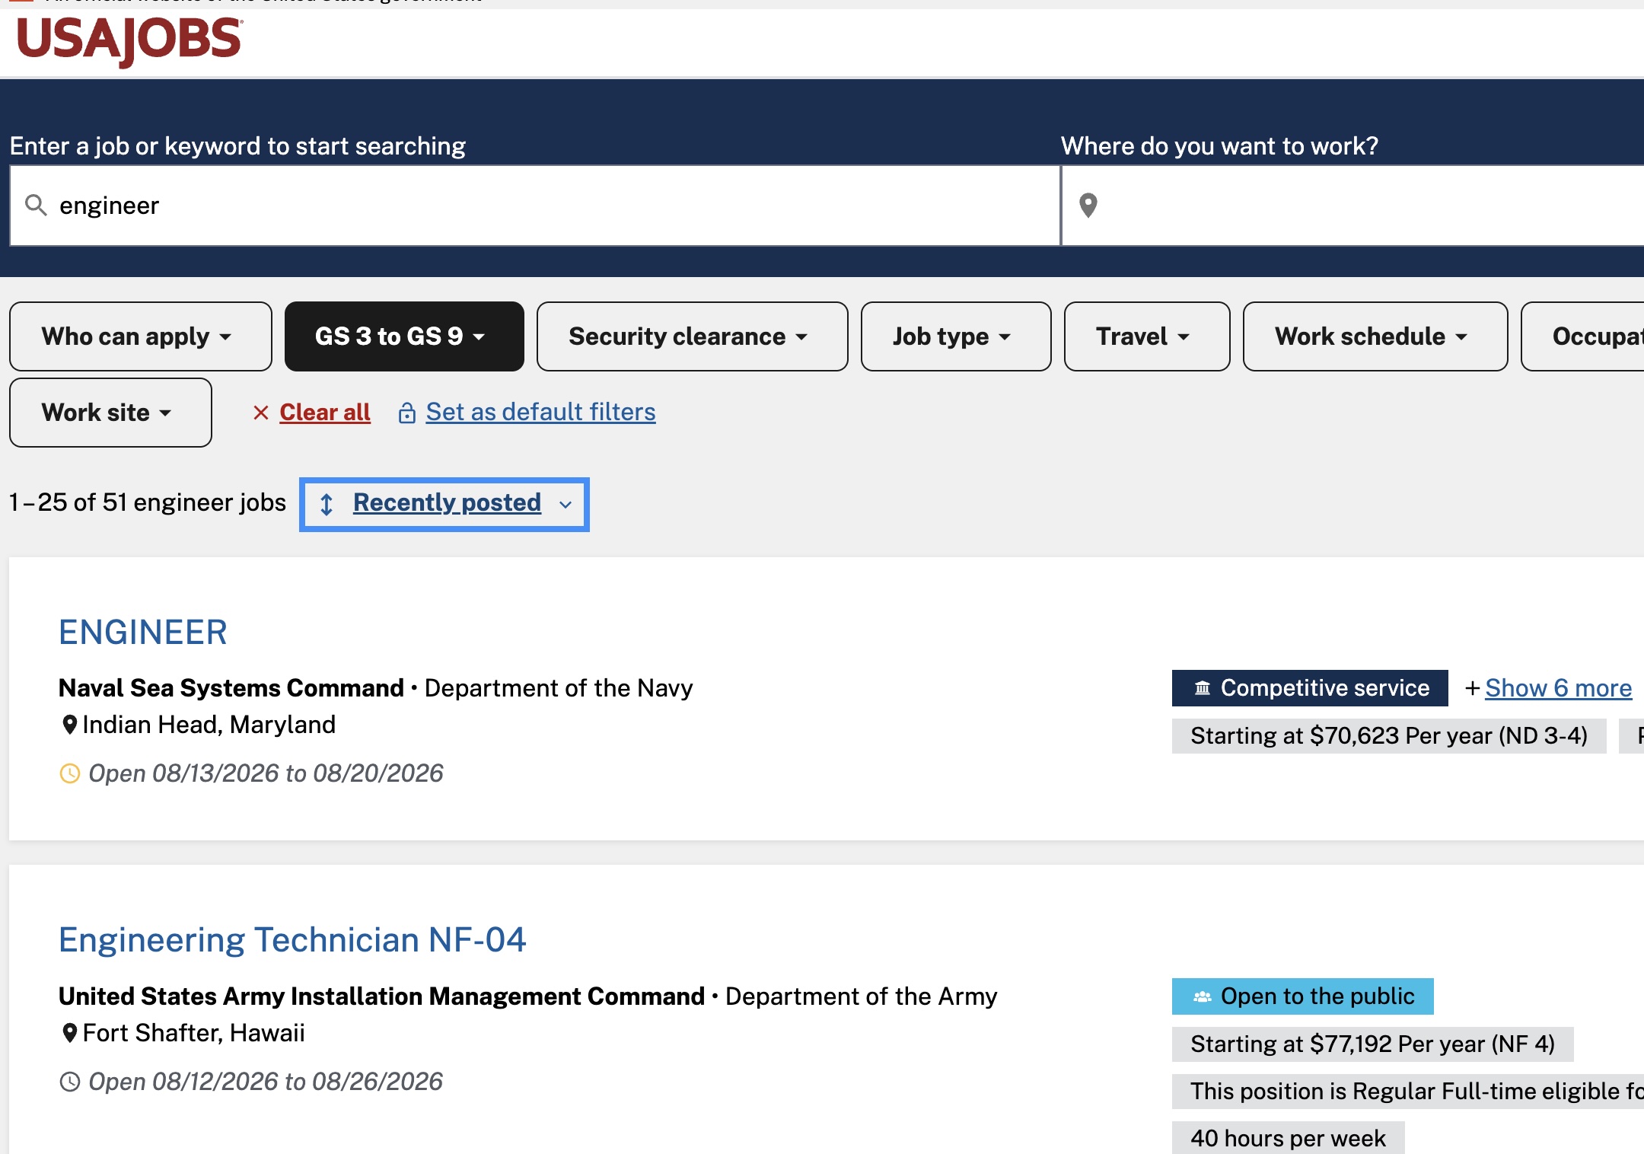Click the Fort Shafter, Hawaii location text
The width and height of the screenshot is (1644, 1154).
pos(194,1033)
